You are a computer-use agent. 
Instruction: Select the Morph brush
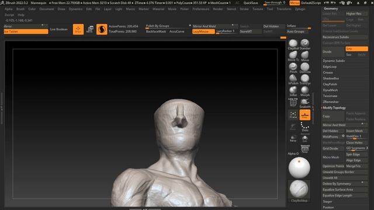point(305,91)
